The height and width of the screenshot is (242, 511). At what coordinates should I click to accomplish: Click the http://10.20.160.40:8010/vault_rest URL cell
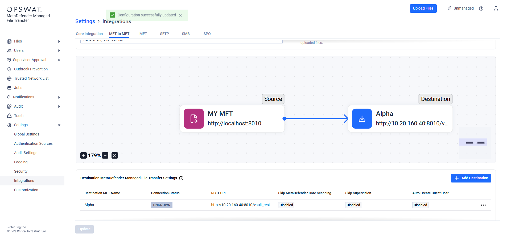[240, 205]
